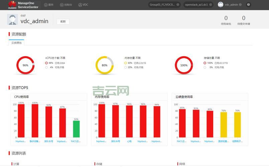The width and height of the screenshot is (269, 167).
Task: Click the 内存 80% donut chart
Action: (x=105, y=65)
